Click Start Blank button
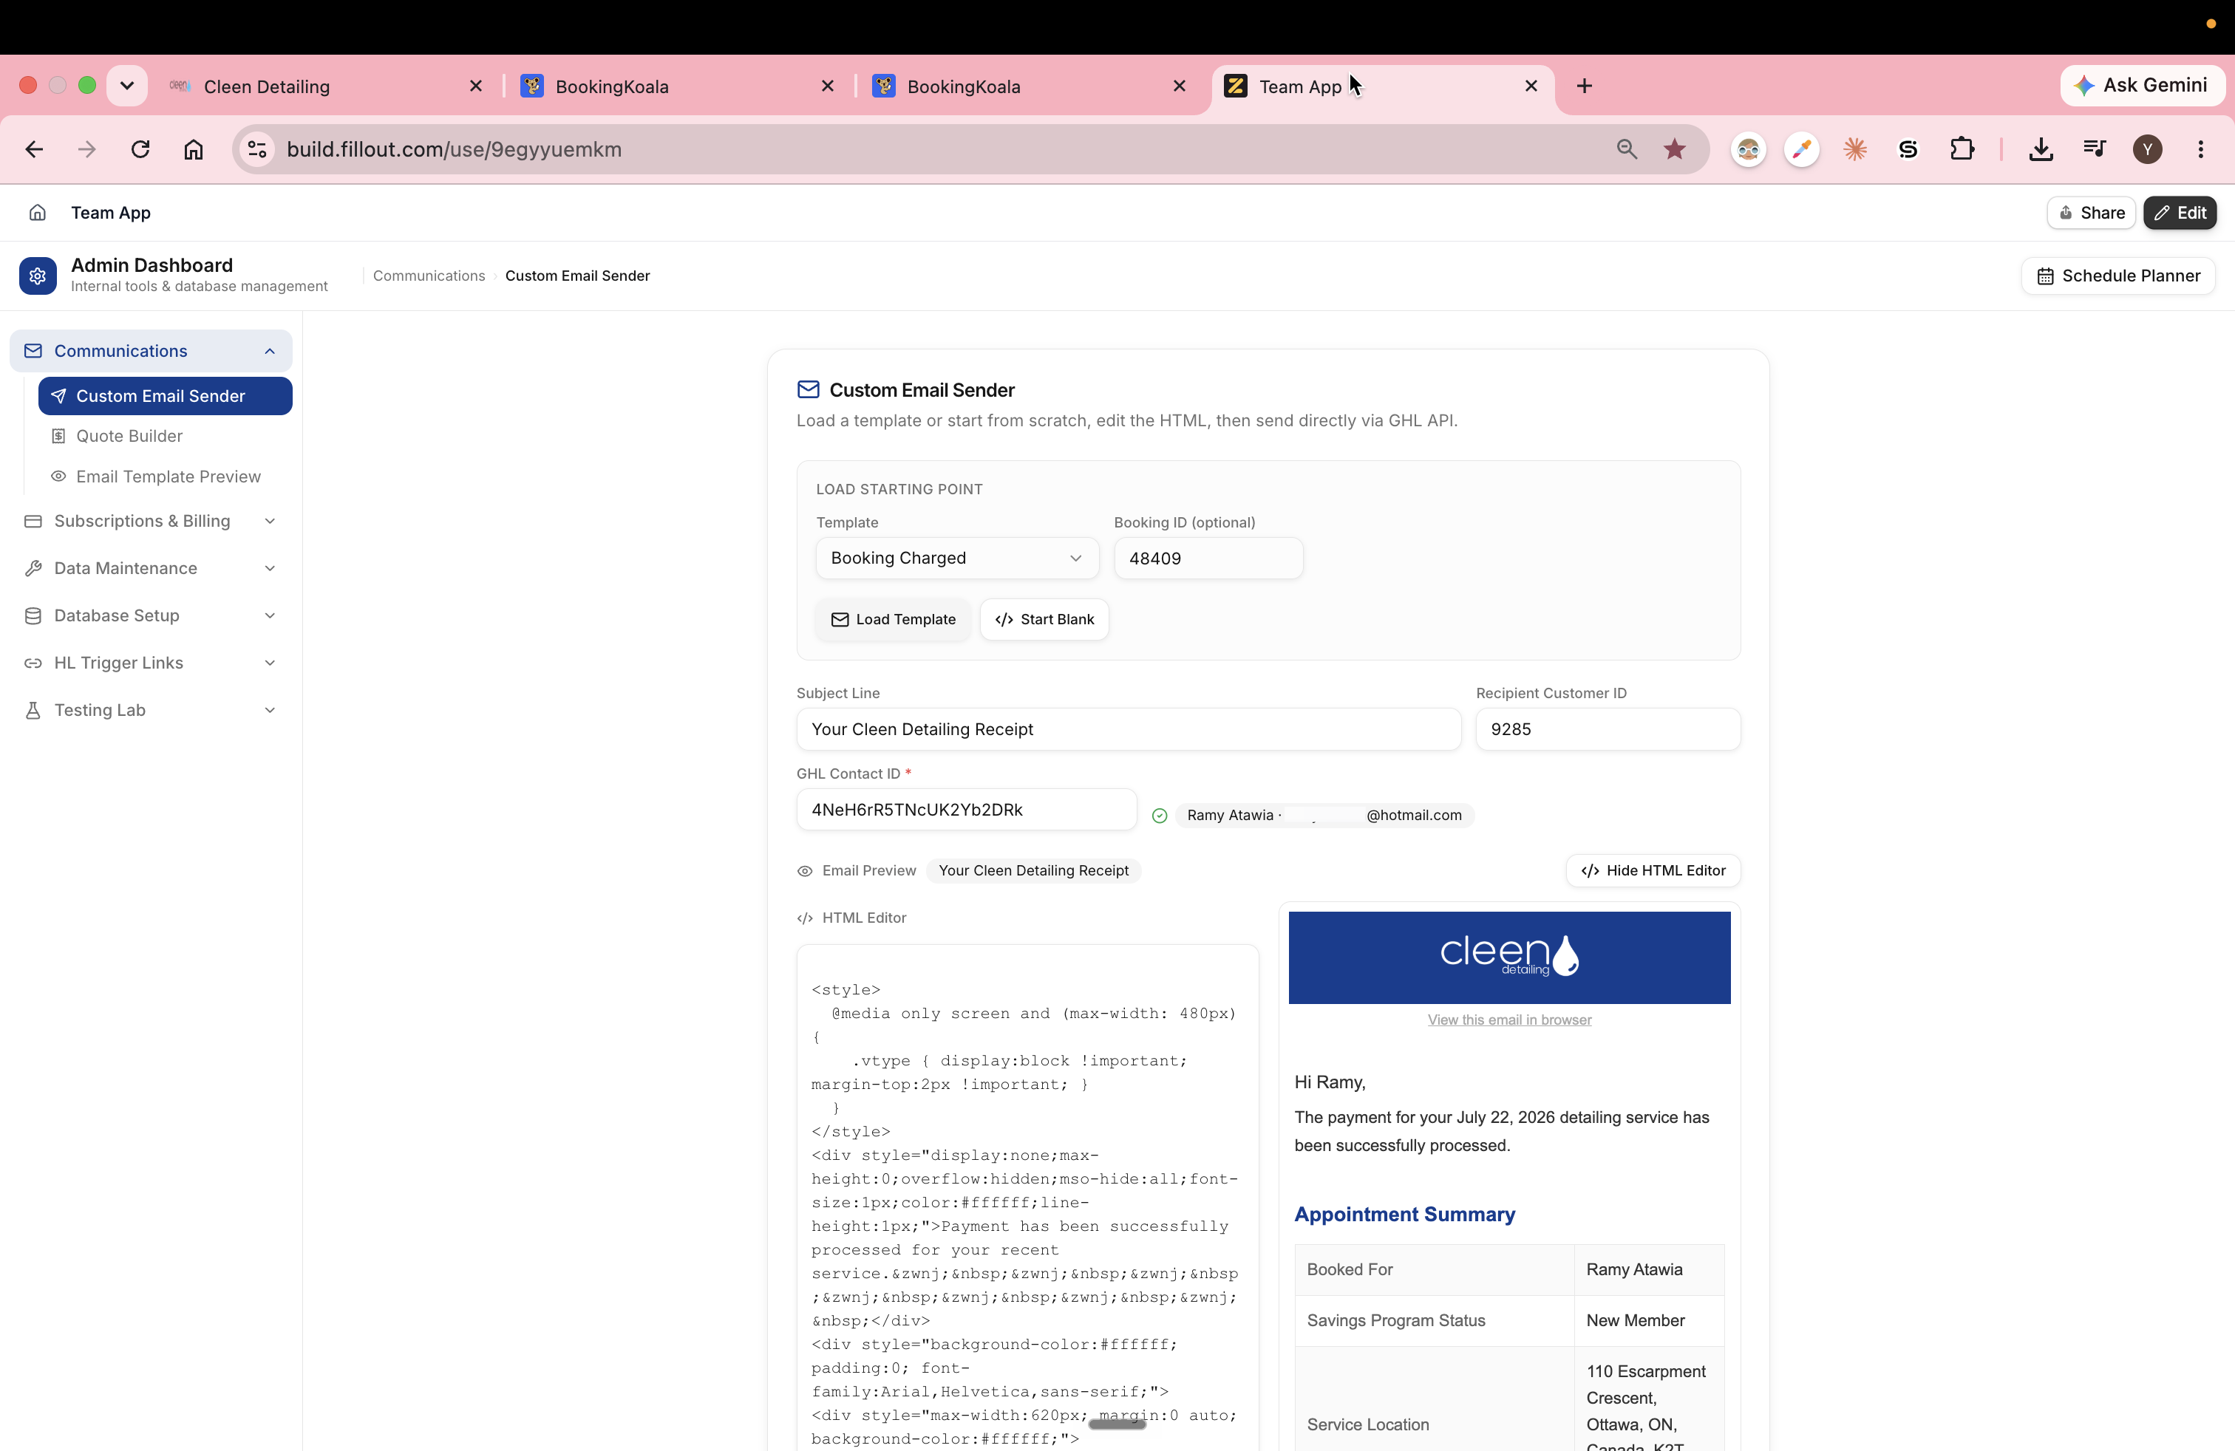Image resolution: width=2235 pixels, height=1451 pixels. pyautogui.click(x=1044, y=619)
